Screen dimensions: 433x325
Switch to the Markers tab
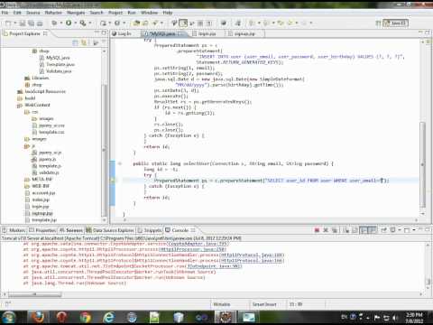pos(14,230)
